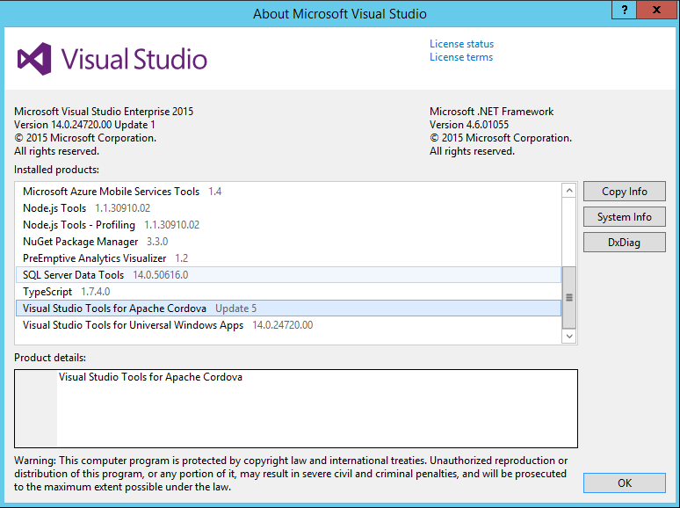Open the License terms link
Viewport: 680px width, 508px height.
[461, 57]
